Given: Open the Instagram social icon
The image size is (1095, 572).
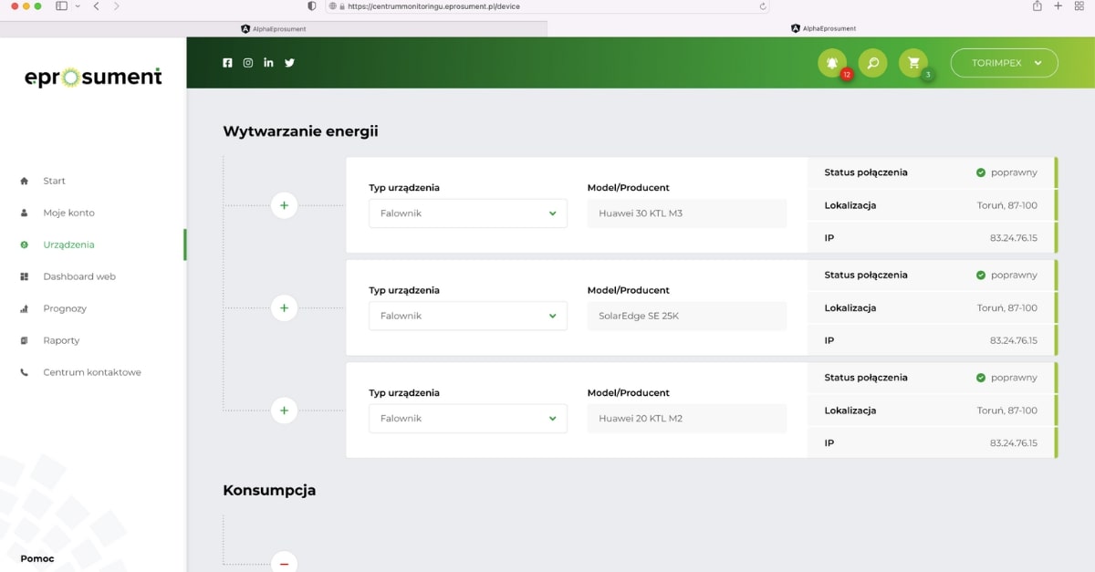Looking at the screenshot, I should [x=248, y=63].
